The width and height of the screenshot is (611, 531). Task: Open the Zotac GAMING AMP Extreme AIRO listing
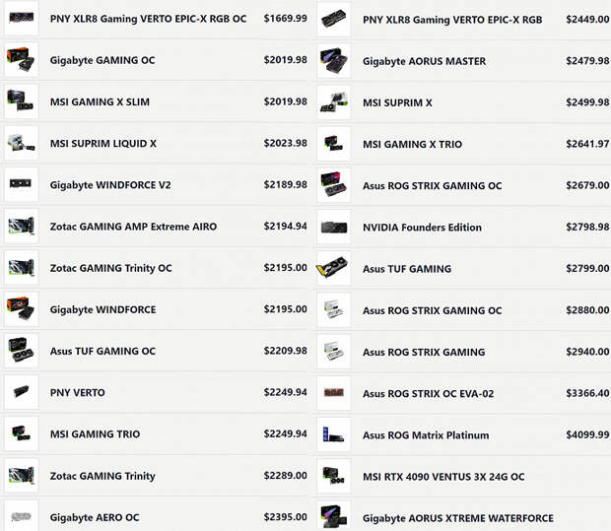click(x=133, y=227)
